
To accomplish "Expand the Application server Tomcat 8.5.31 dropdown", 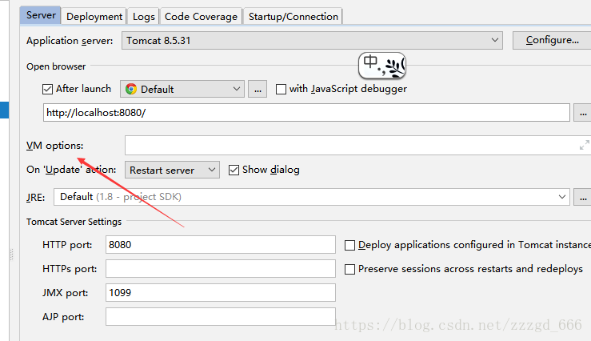I will point(312,40).
